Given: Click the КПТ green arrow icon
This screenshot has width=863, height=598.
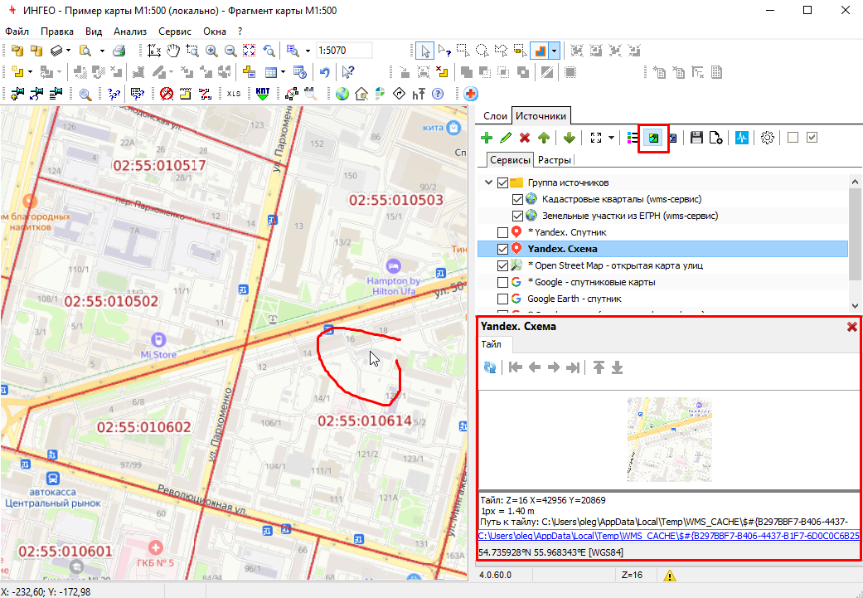Looking at the screenshot, I should coord(263,94).
